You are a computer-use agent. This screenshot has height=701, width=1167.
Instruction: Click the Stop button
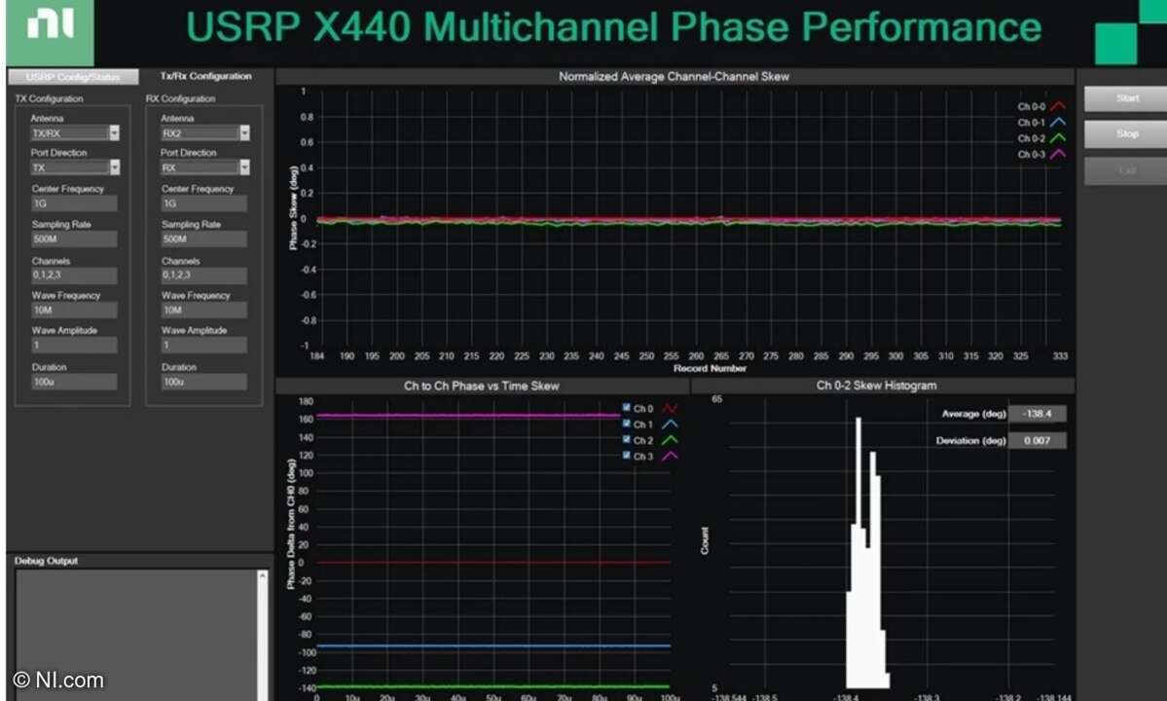click(1126, 134)
